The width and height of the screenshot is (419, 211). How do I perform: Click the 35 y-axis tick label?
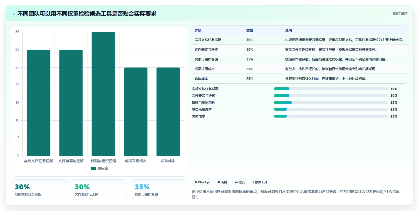click(17, 32)
